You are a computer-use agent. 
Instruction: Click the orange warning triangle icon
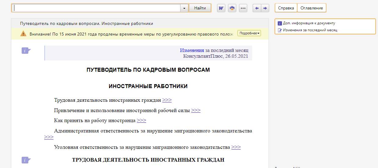click(x=23, y=33)
